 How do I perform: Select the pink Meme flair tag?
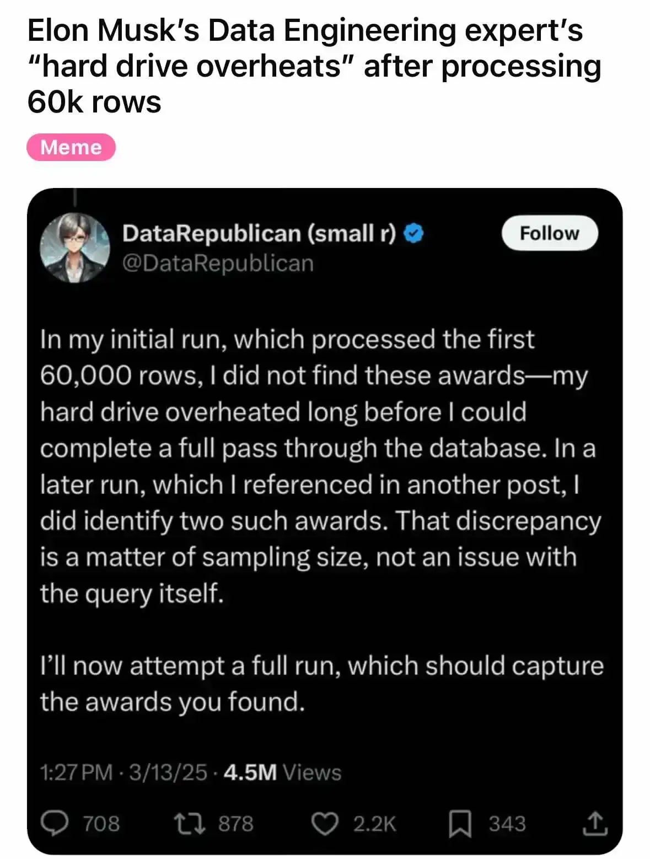(71, 147)
